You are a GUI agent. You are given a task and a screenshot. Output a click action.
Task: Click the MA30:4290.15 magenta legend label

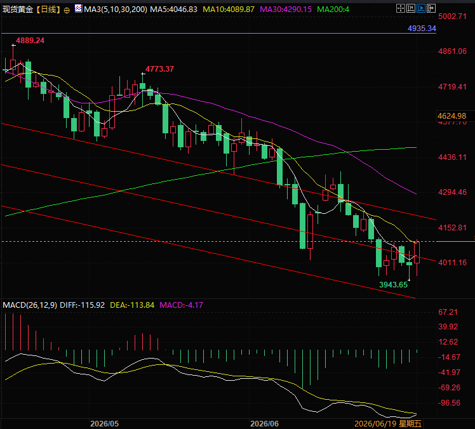click(286, 10)
